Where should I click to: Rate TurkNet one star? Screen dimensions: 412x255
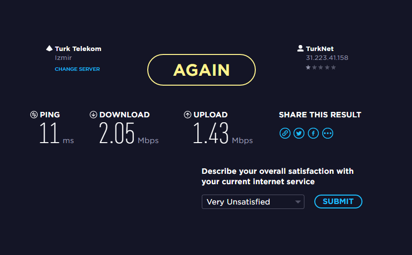pos(308,67)
